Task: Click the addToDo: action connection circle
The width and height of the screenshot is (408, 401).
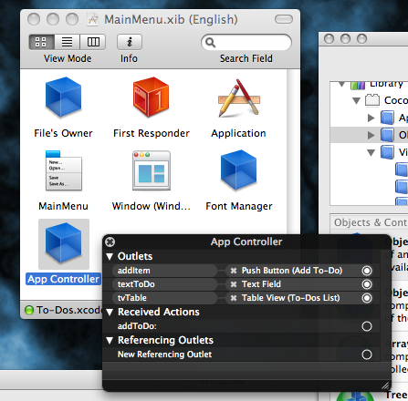Action: 367,326
